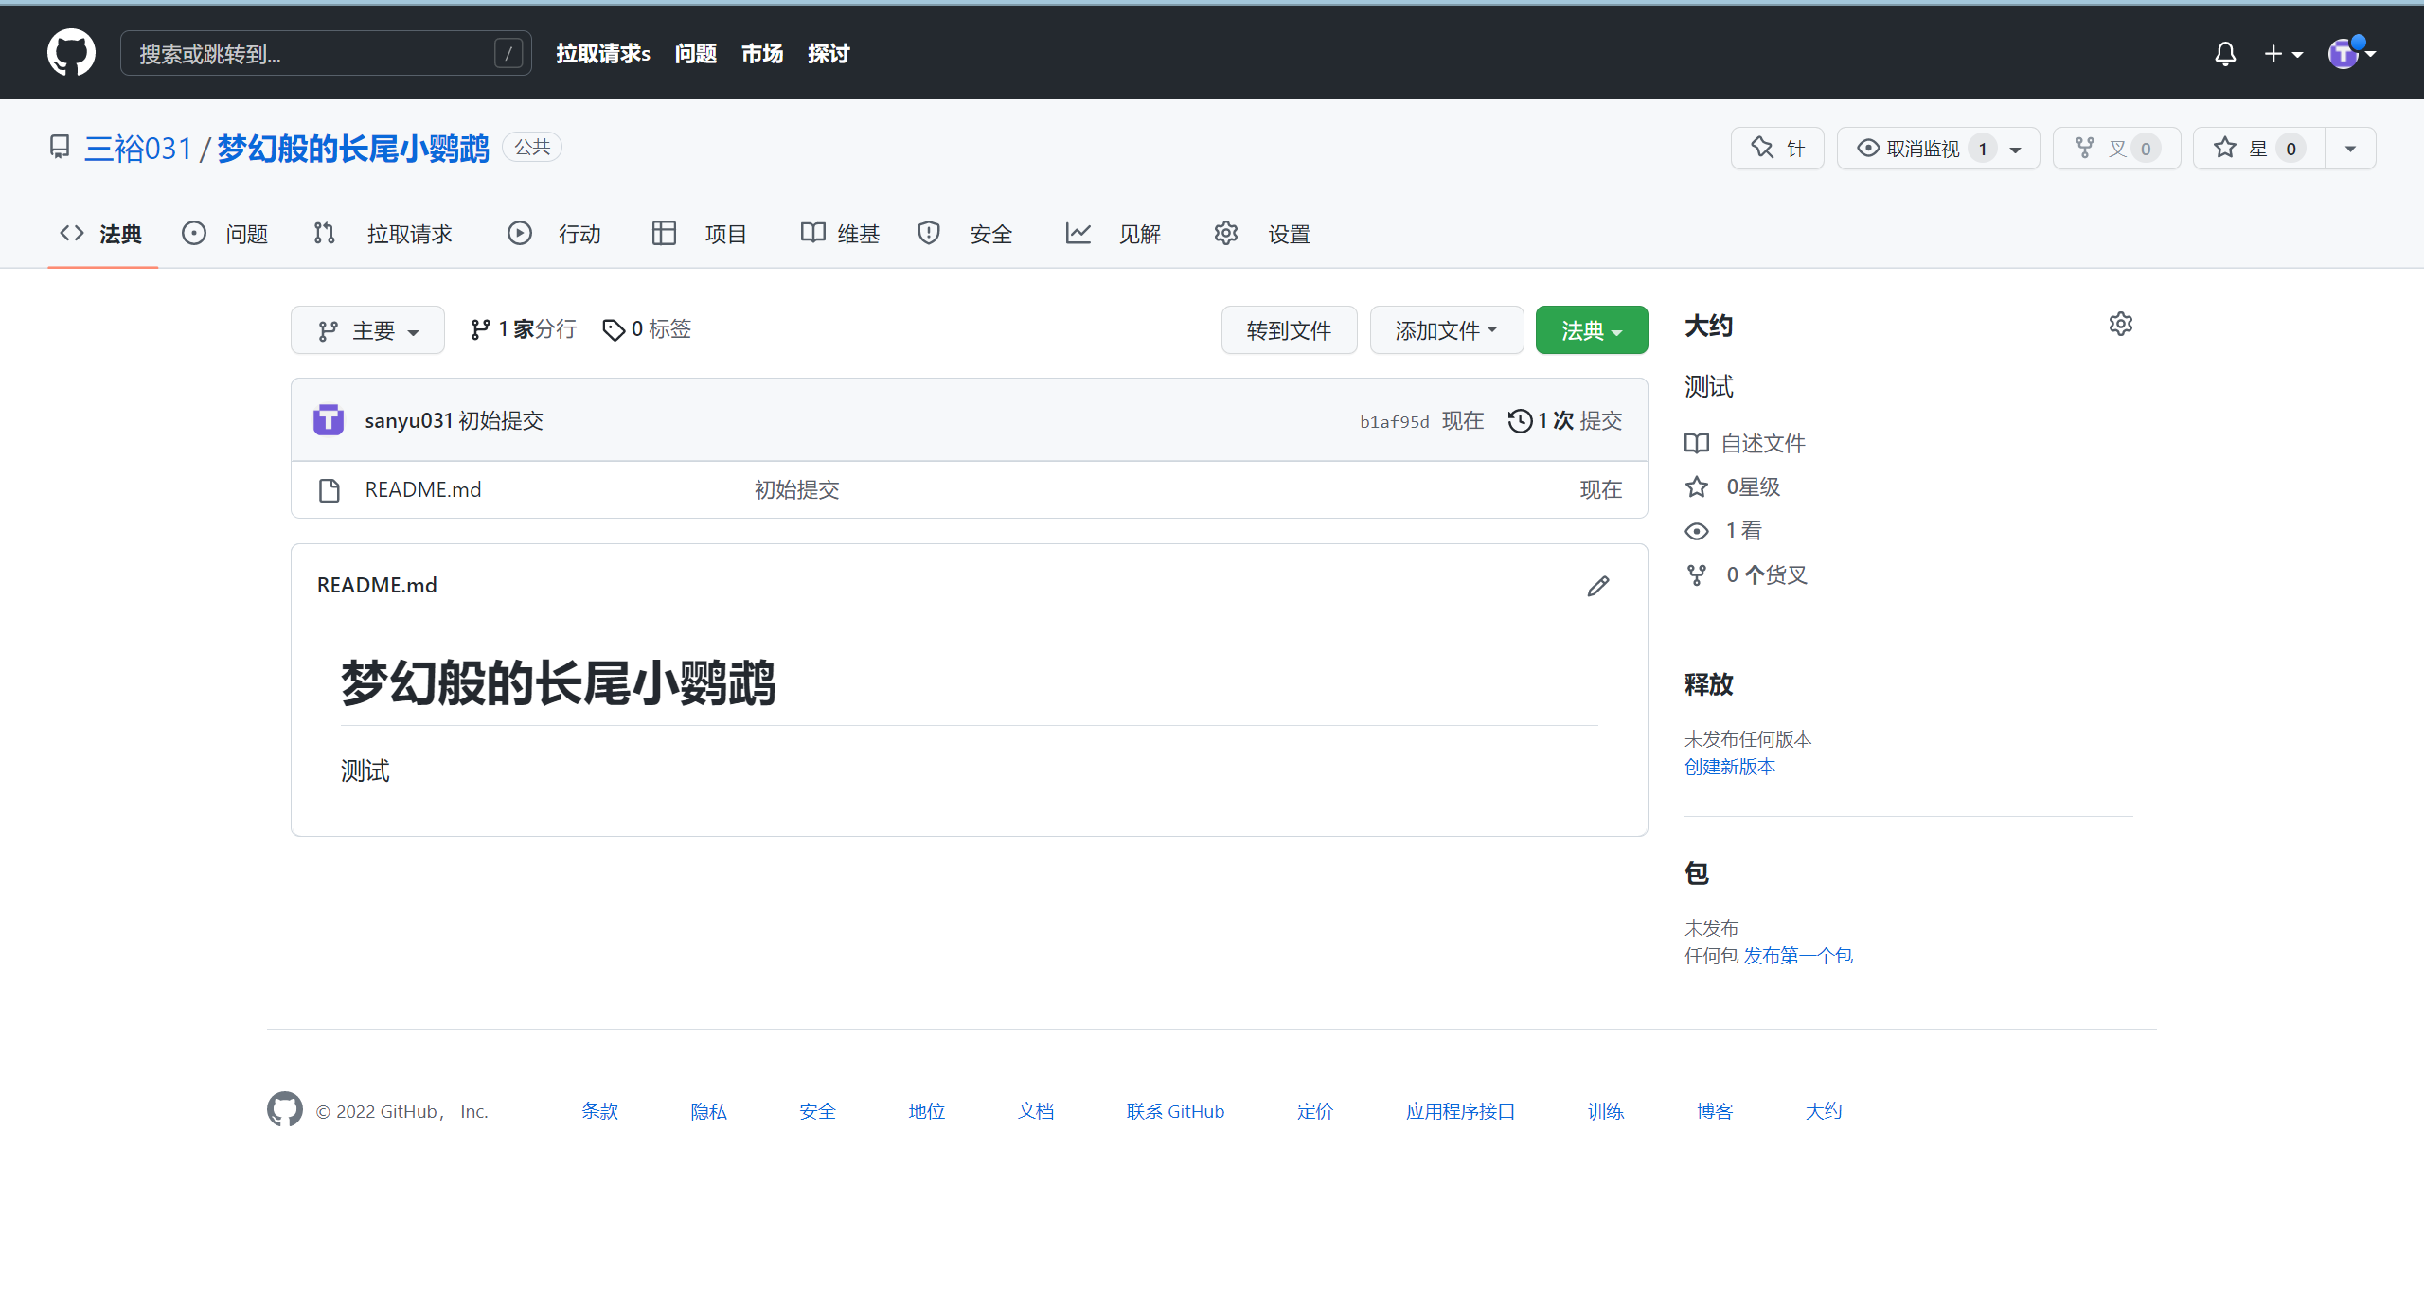Open 探讨 in top navigation
The image size is (2424, 1308).
pos(829,54)
